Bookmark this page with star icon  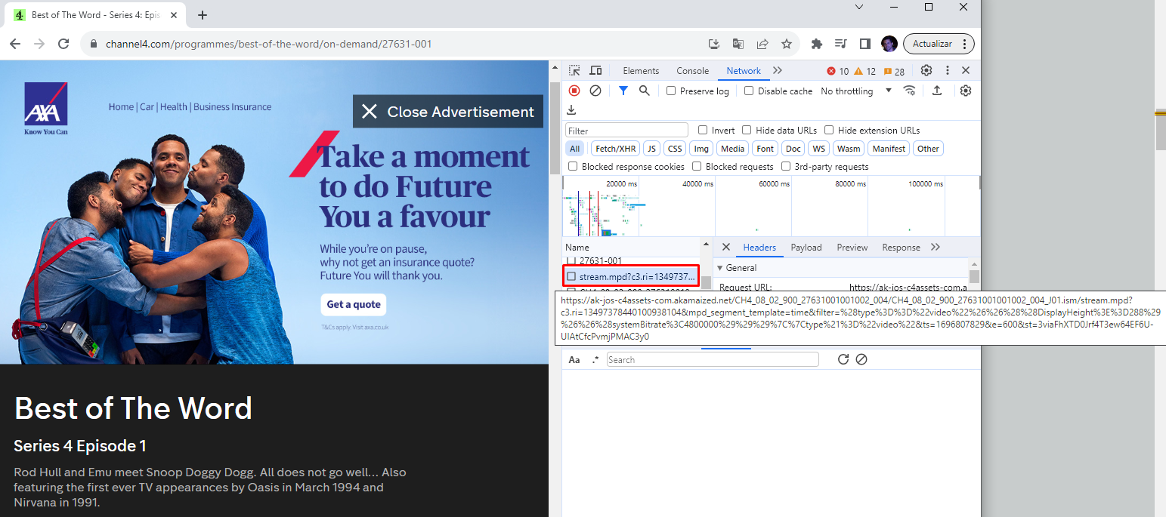tap(787, 44)
